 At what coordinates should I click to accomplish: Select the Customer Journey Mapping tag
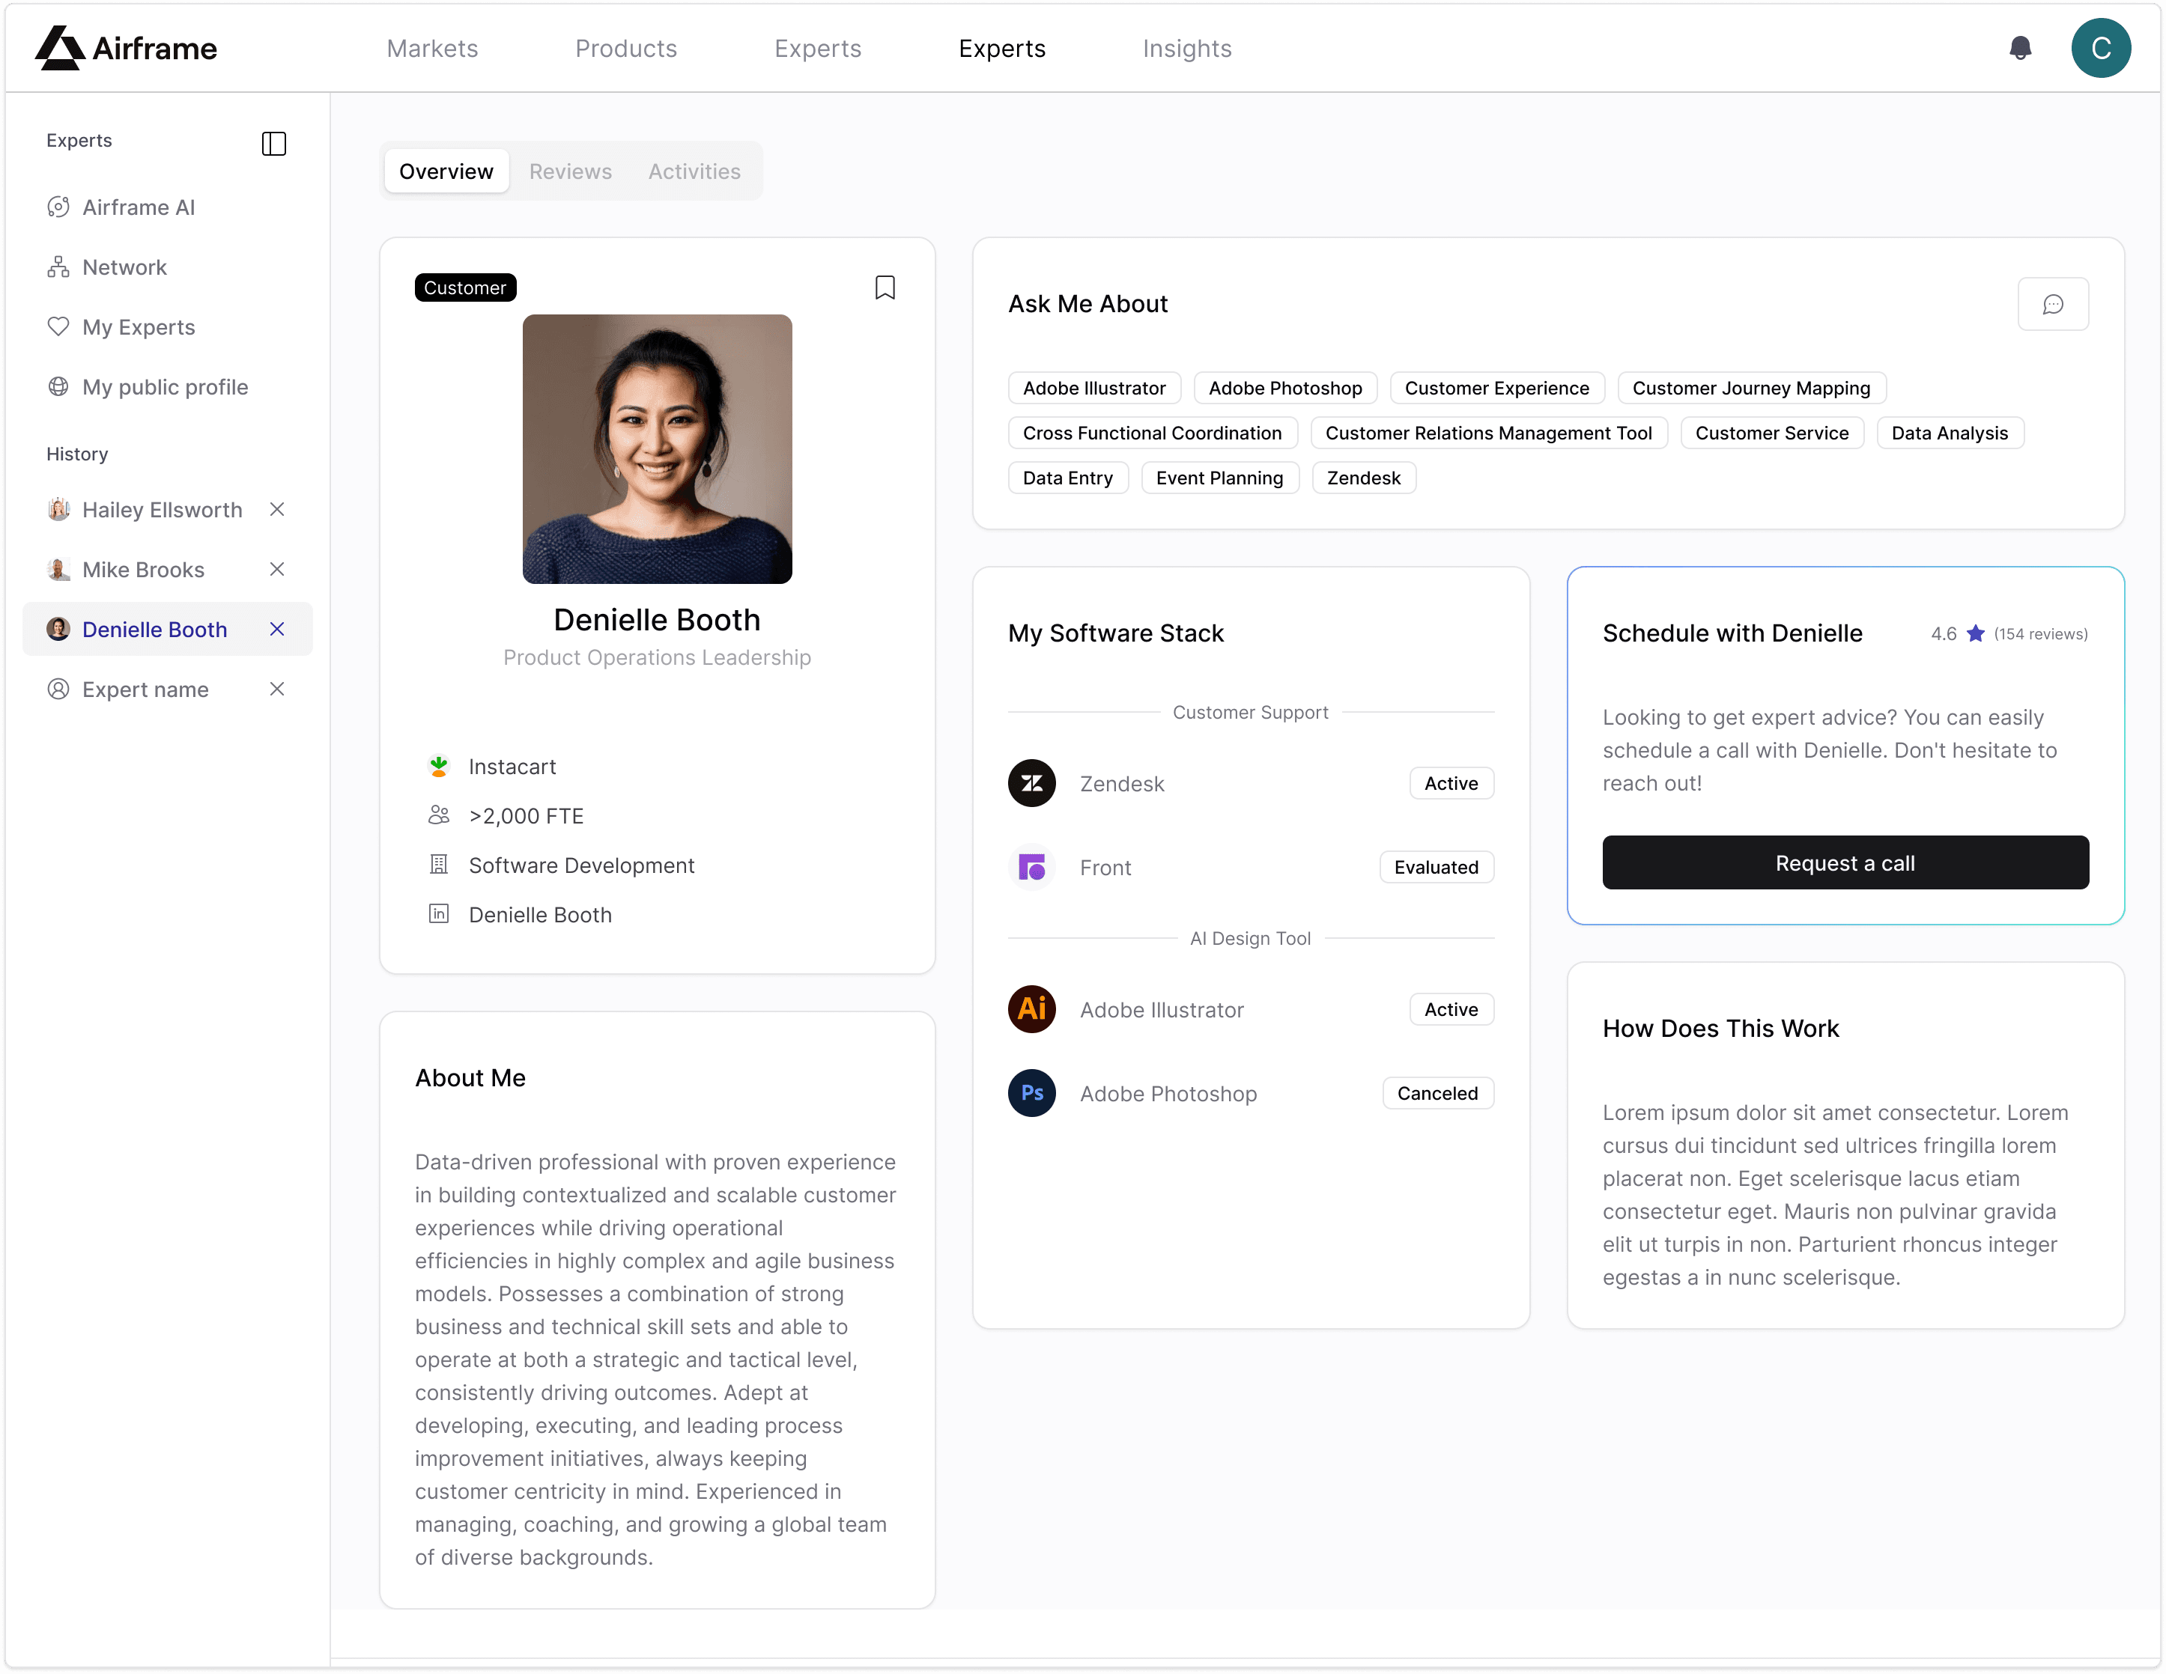click(1751, 388)
